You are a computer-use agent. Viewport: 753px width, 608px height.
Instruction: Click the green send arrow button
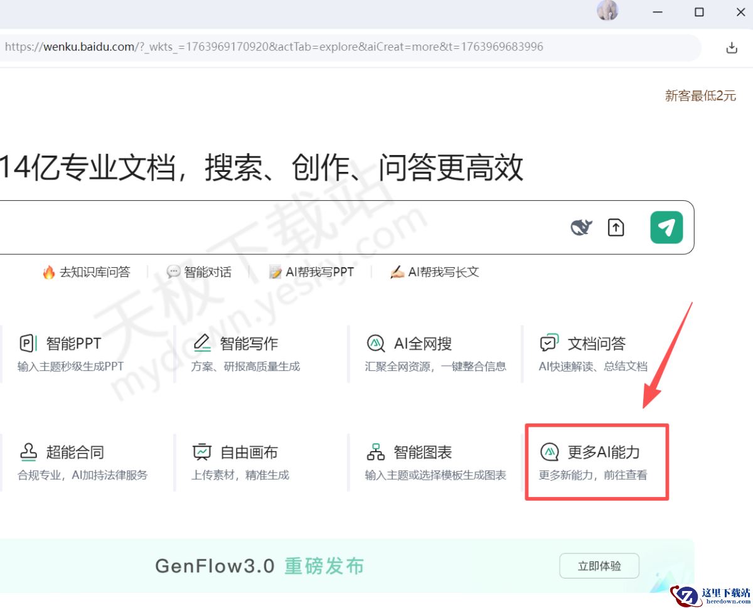coord(666,227)
